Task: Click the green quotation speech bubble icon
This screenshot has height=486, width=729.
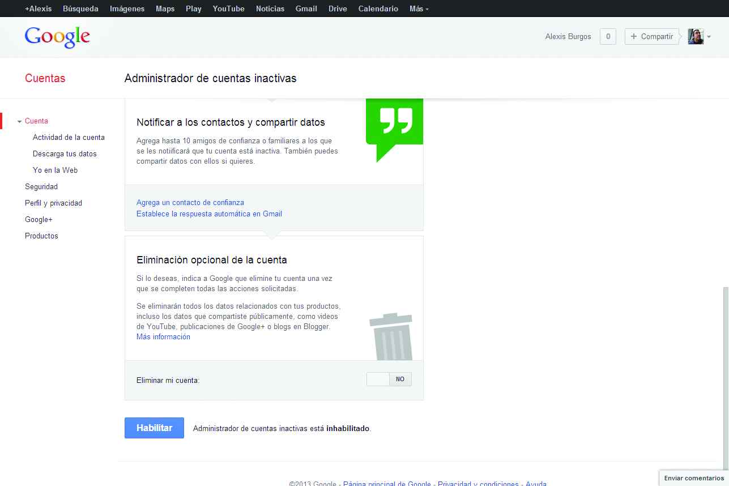Action: pos(394,130)
